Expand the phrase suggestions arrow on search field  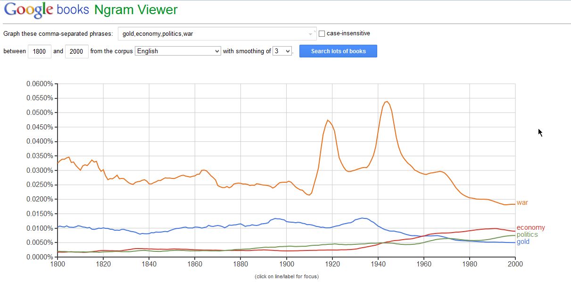pos(310,33)
